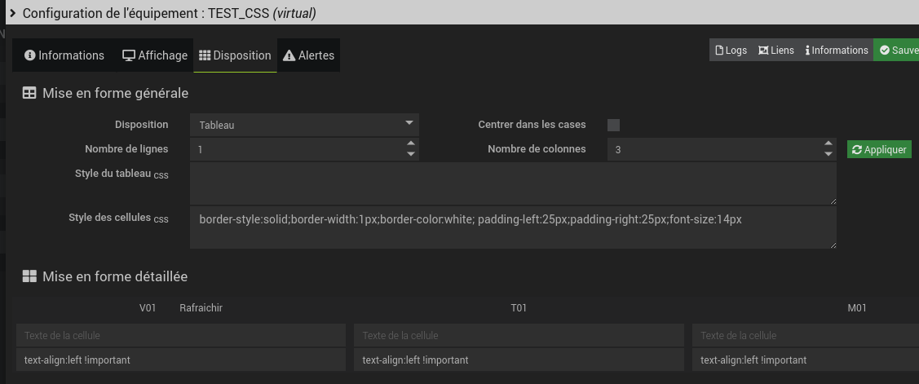Increase Nombre de lignes with up arrow
The height and width of the screenshot is (384, 919).
point(410,144)
